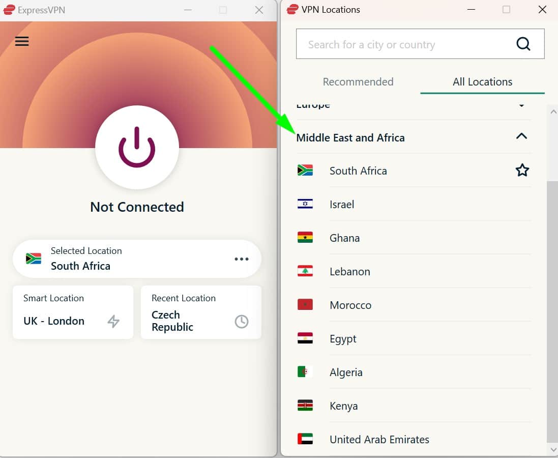Click the Ghana flag icon
The height and width of the screenshot is (458, 558).
pos(305,237)
